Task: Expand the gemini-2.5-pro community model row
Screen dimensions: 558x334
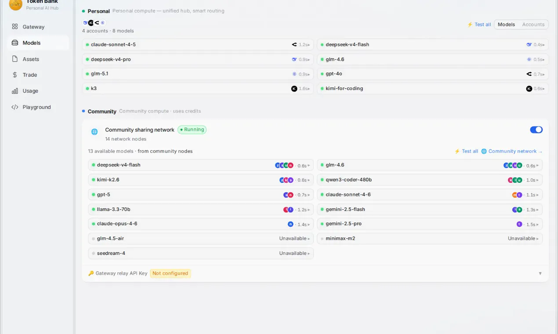Action: click(x=430, y=224)
